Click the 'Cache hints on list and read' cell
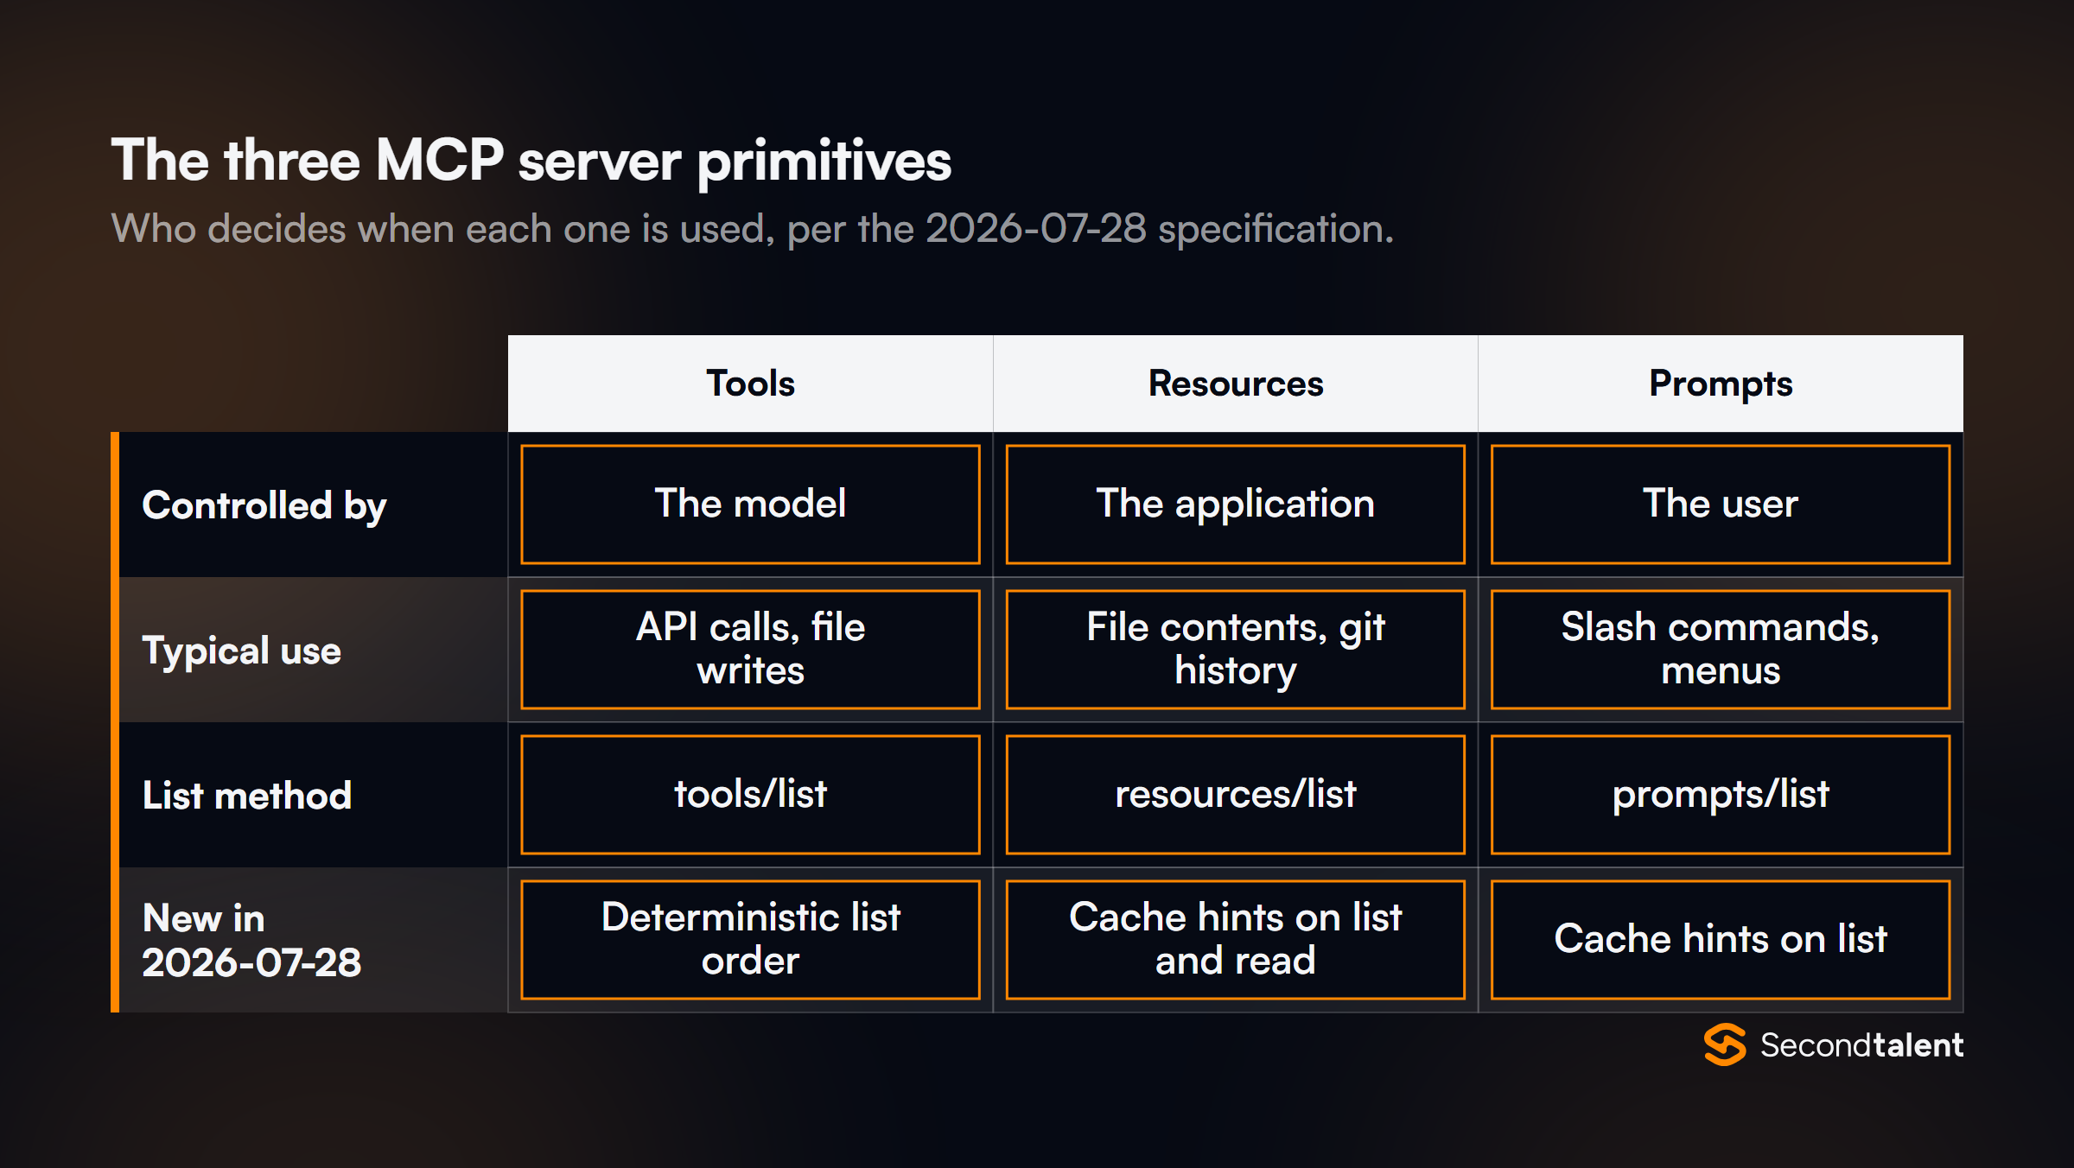2074x1168 pixels. (1236, 940)
